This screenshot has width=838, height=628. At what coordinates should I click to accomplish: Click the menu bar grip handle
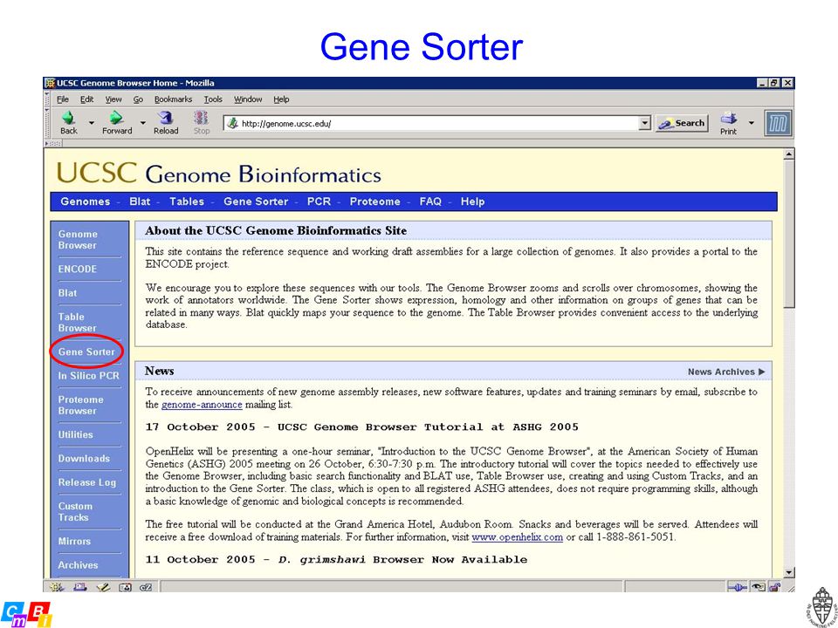tap(47, 99)
